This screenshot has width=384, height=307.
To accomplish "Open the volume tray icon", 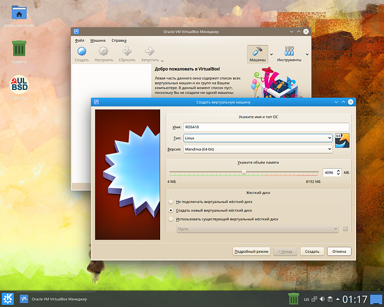I will pos(322,299).
